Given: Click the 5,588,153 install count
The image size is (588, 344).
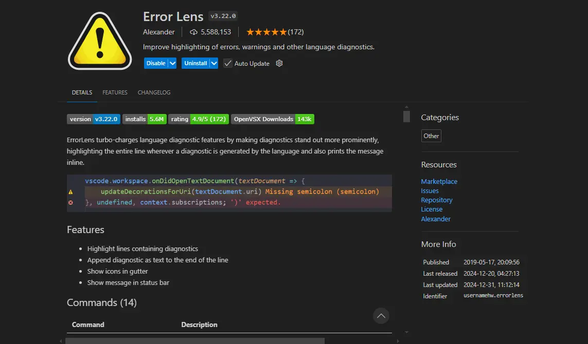Looking at the screenshot, I should point(216,32).
